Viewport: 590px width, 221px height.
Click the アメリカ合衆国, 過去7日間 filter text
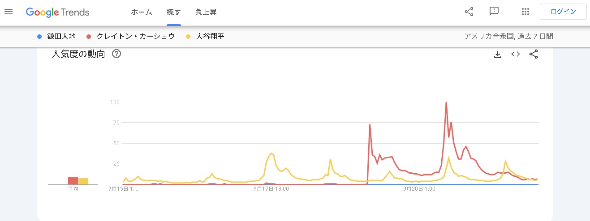click(x=509, y=37)
